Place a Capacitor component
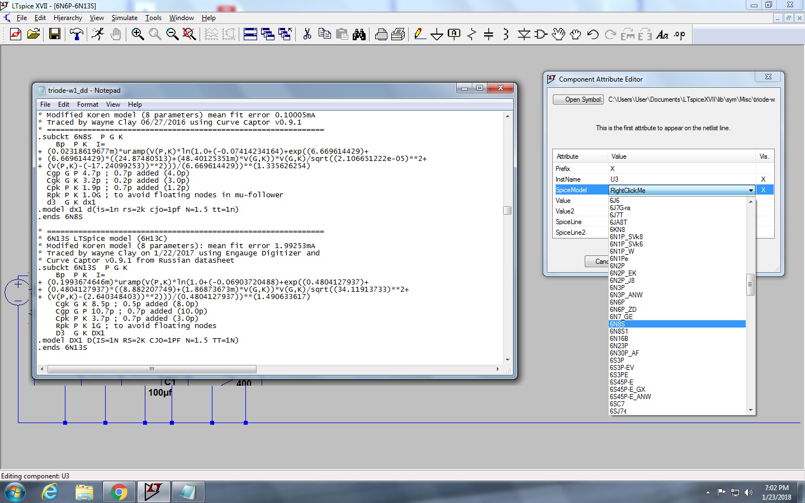 pyautogui.click(x=489, y=35)
